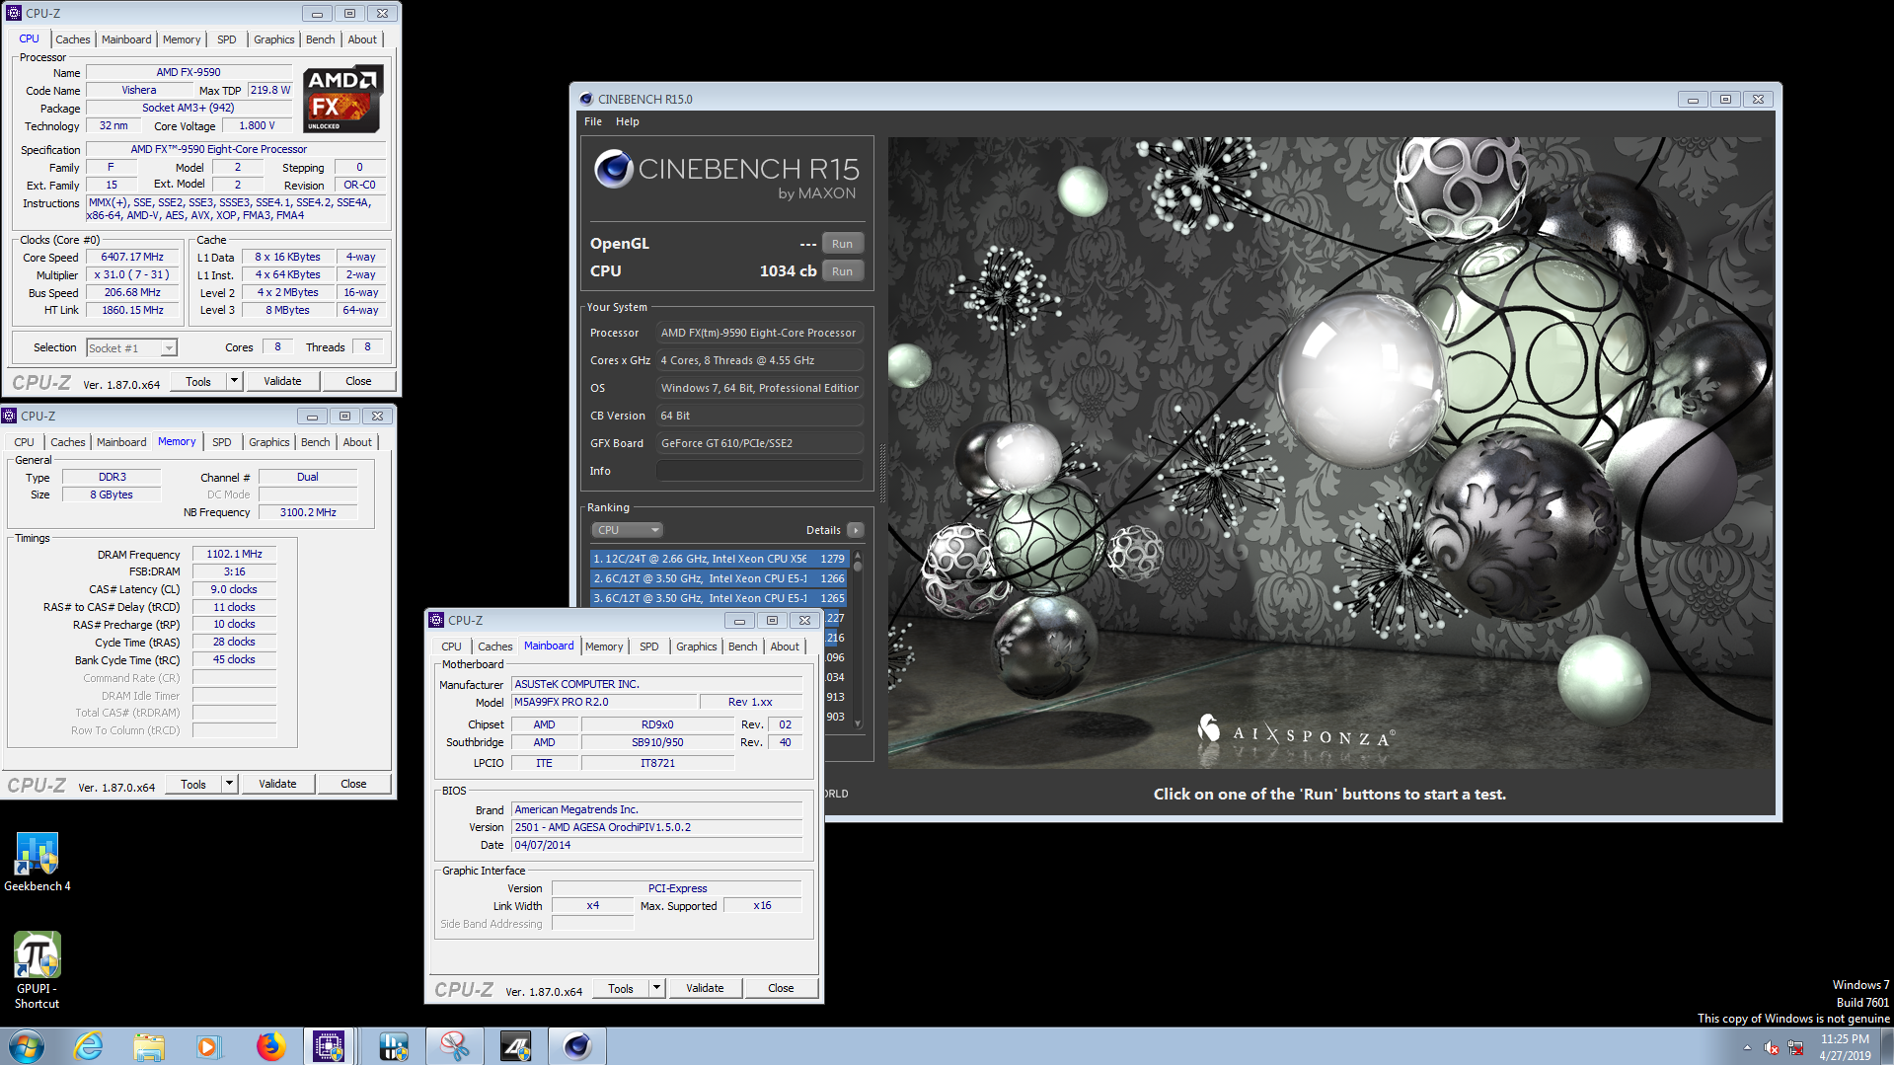Viewport: 1894px width, 1065px height.
Task: Open the Help menu in Cinebench
Action: [627, 121]
